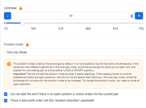The image size is (146, 108).
Task: Click the 16X label under slider
Action: 33,29
